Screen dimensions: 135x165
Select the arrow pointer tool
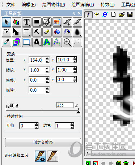pos(7,22)
